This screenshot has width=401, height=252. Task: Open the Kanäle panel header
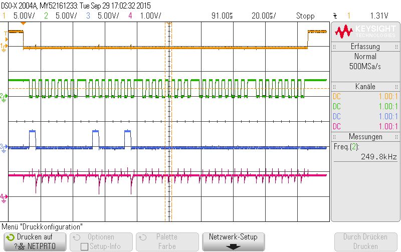click(x=365, y=86)
